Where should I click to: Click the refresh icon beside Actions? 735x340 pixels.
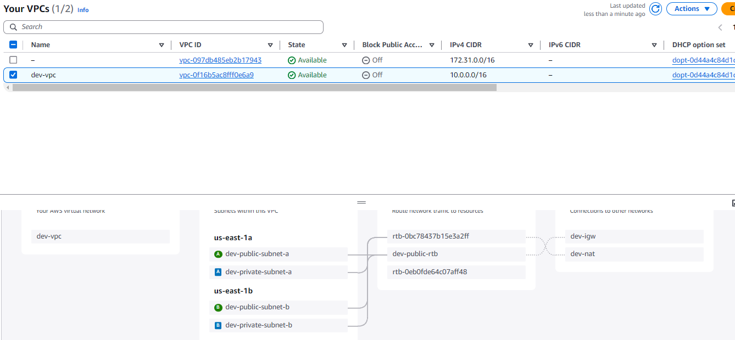coord(655,9)
